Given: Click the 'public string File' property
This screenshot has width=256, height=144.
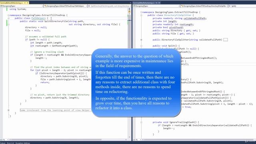Looking at the screenshot, I should coord(173,34).
